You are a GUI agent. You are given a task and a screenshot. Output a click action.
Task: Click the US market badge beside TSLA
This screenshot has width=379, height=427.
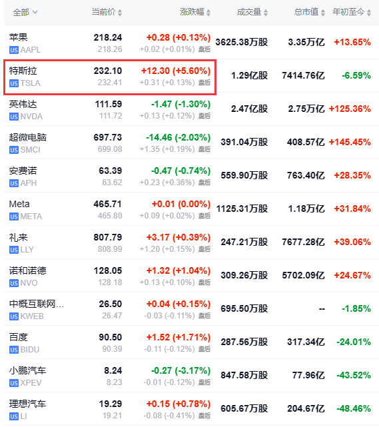[13, 83]
